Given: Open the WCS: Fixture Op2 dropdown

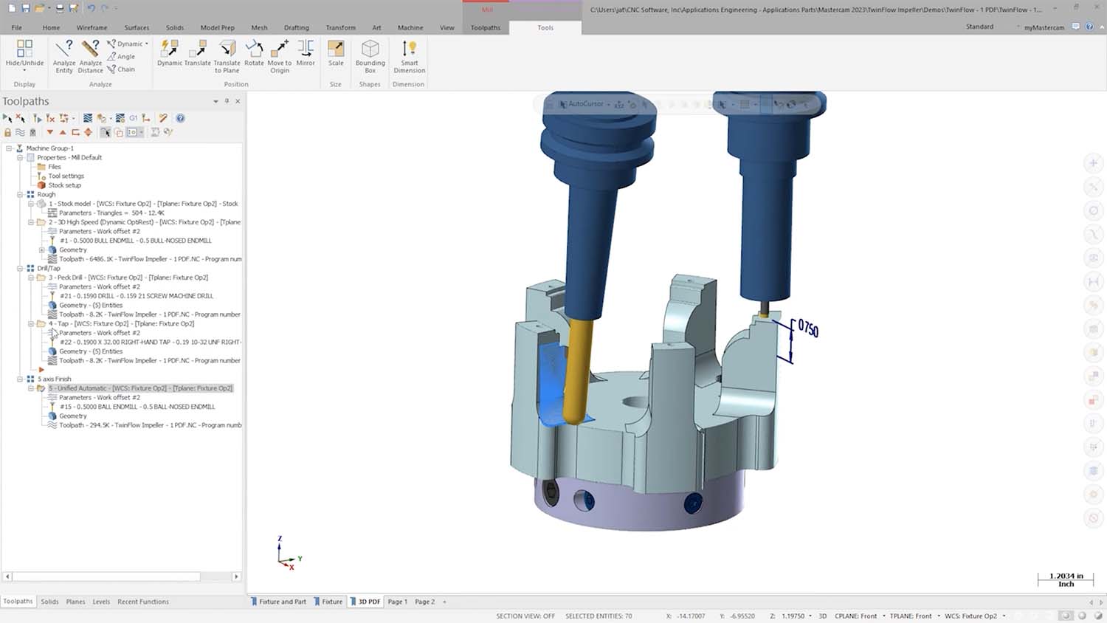Looking at the screenshot, I should 1004,616.
